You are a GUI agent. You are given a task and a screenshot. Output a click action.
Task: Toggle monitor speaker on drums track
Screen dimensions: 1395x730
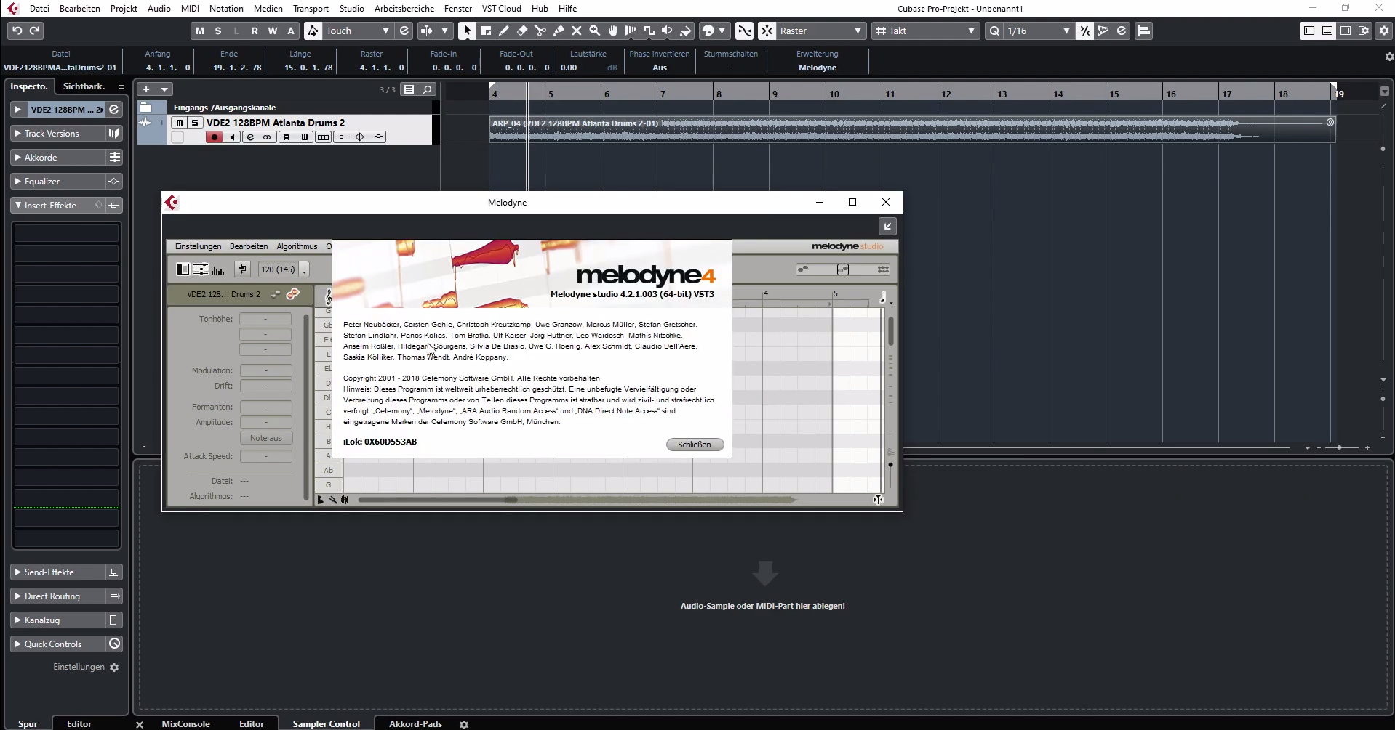click(x=232, y=137)
